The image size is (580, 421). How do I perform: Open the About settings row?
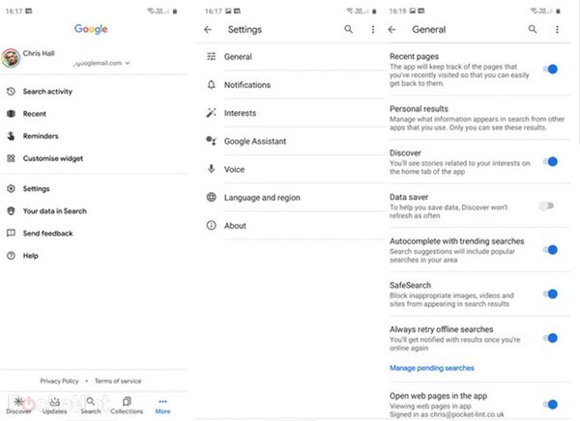(290, 226)
